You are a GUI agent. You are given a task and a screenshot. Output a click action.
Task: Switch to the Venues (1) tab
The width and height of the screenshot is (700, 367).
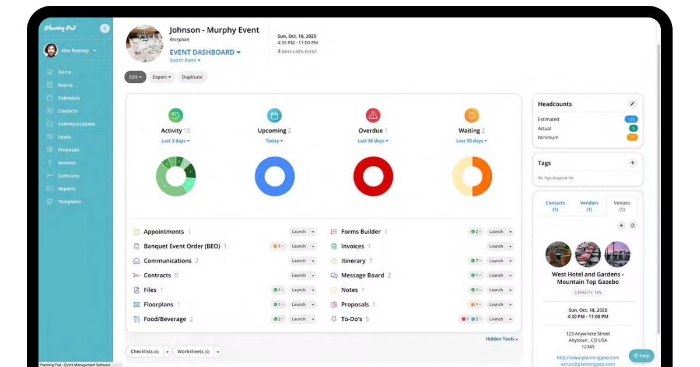point(622,206)
